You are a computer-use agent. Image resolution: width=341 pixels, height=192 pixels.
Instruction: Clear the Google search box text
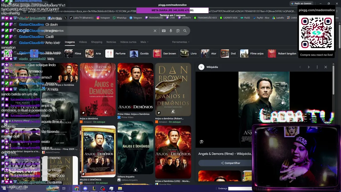click(x=155, y=31)
